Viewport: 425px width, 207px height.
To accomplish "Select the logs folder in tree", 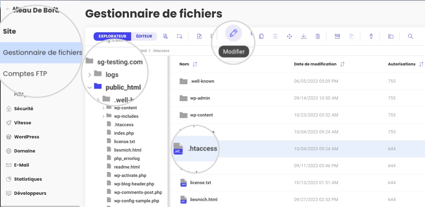I will 112,75.
